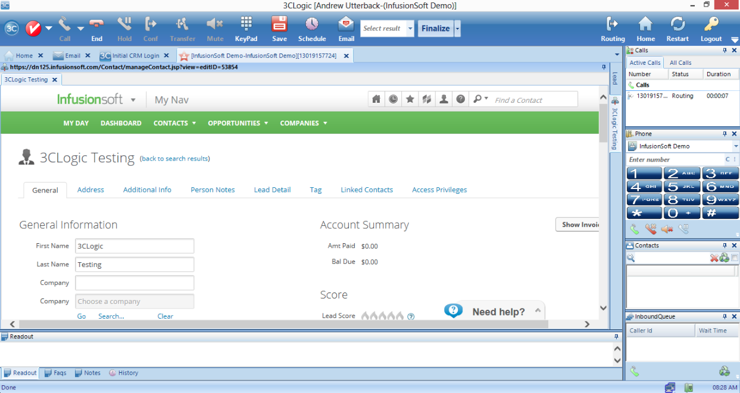Open the Infusionsoft logo dropdown arrow
740x393 pixels.
tap(133, 100)
